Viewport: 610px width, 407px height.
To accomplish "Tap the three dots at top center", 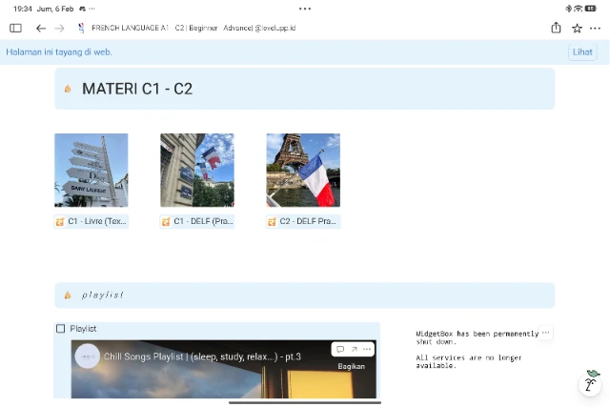I will (305, 9).
